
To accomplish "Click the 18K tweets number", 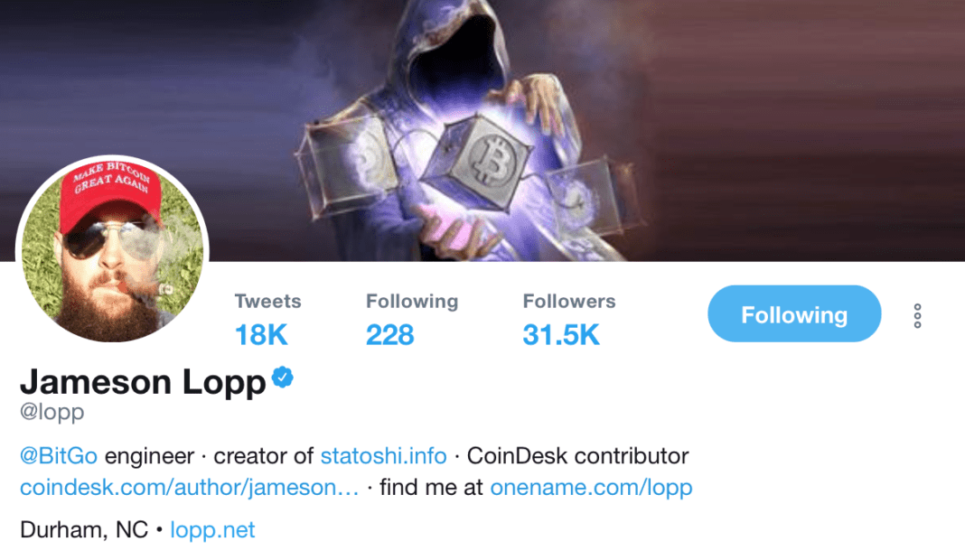I will pyautogui.click(x=261, y=335).
